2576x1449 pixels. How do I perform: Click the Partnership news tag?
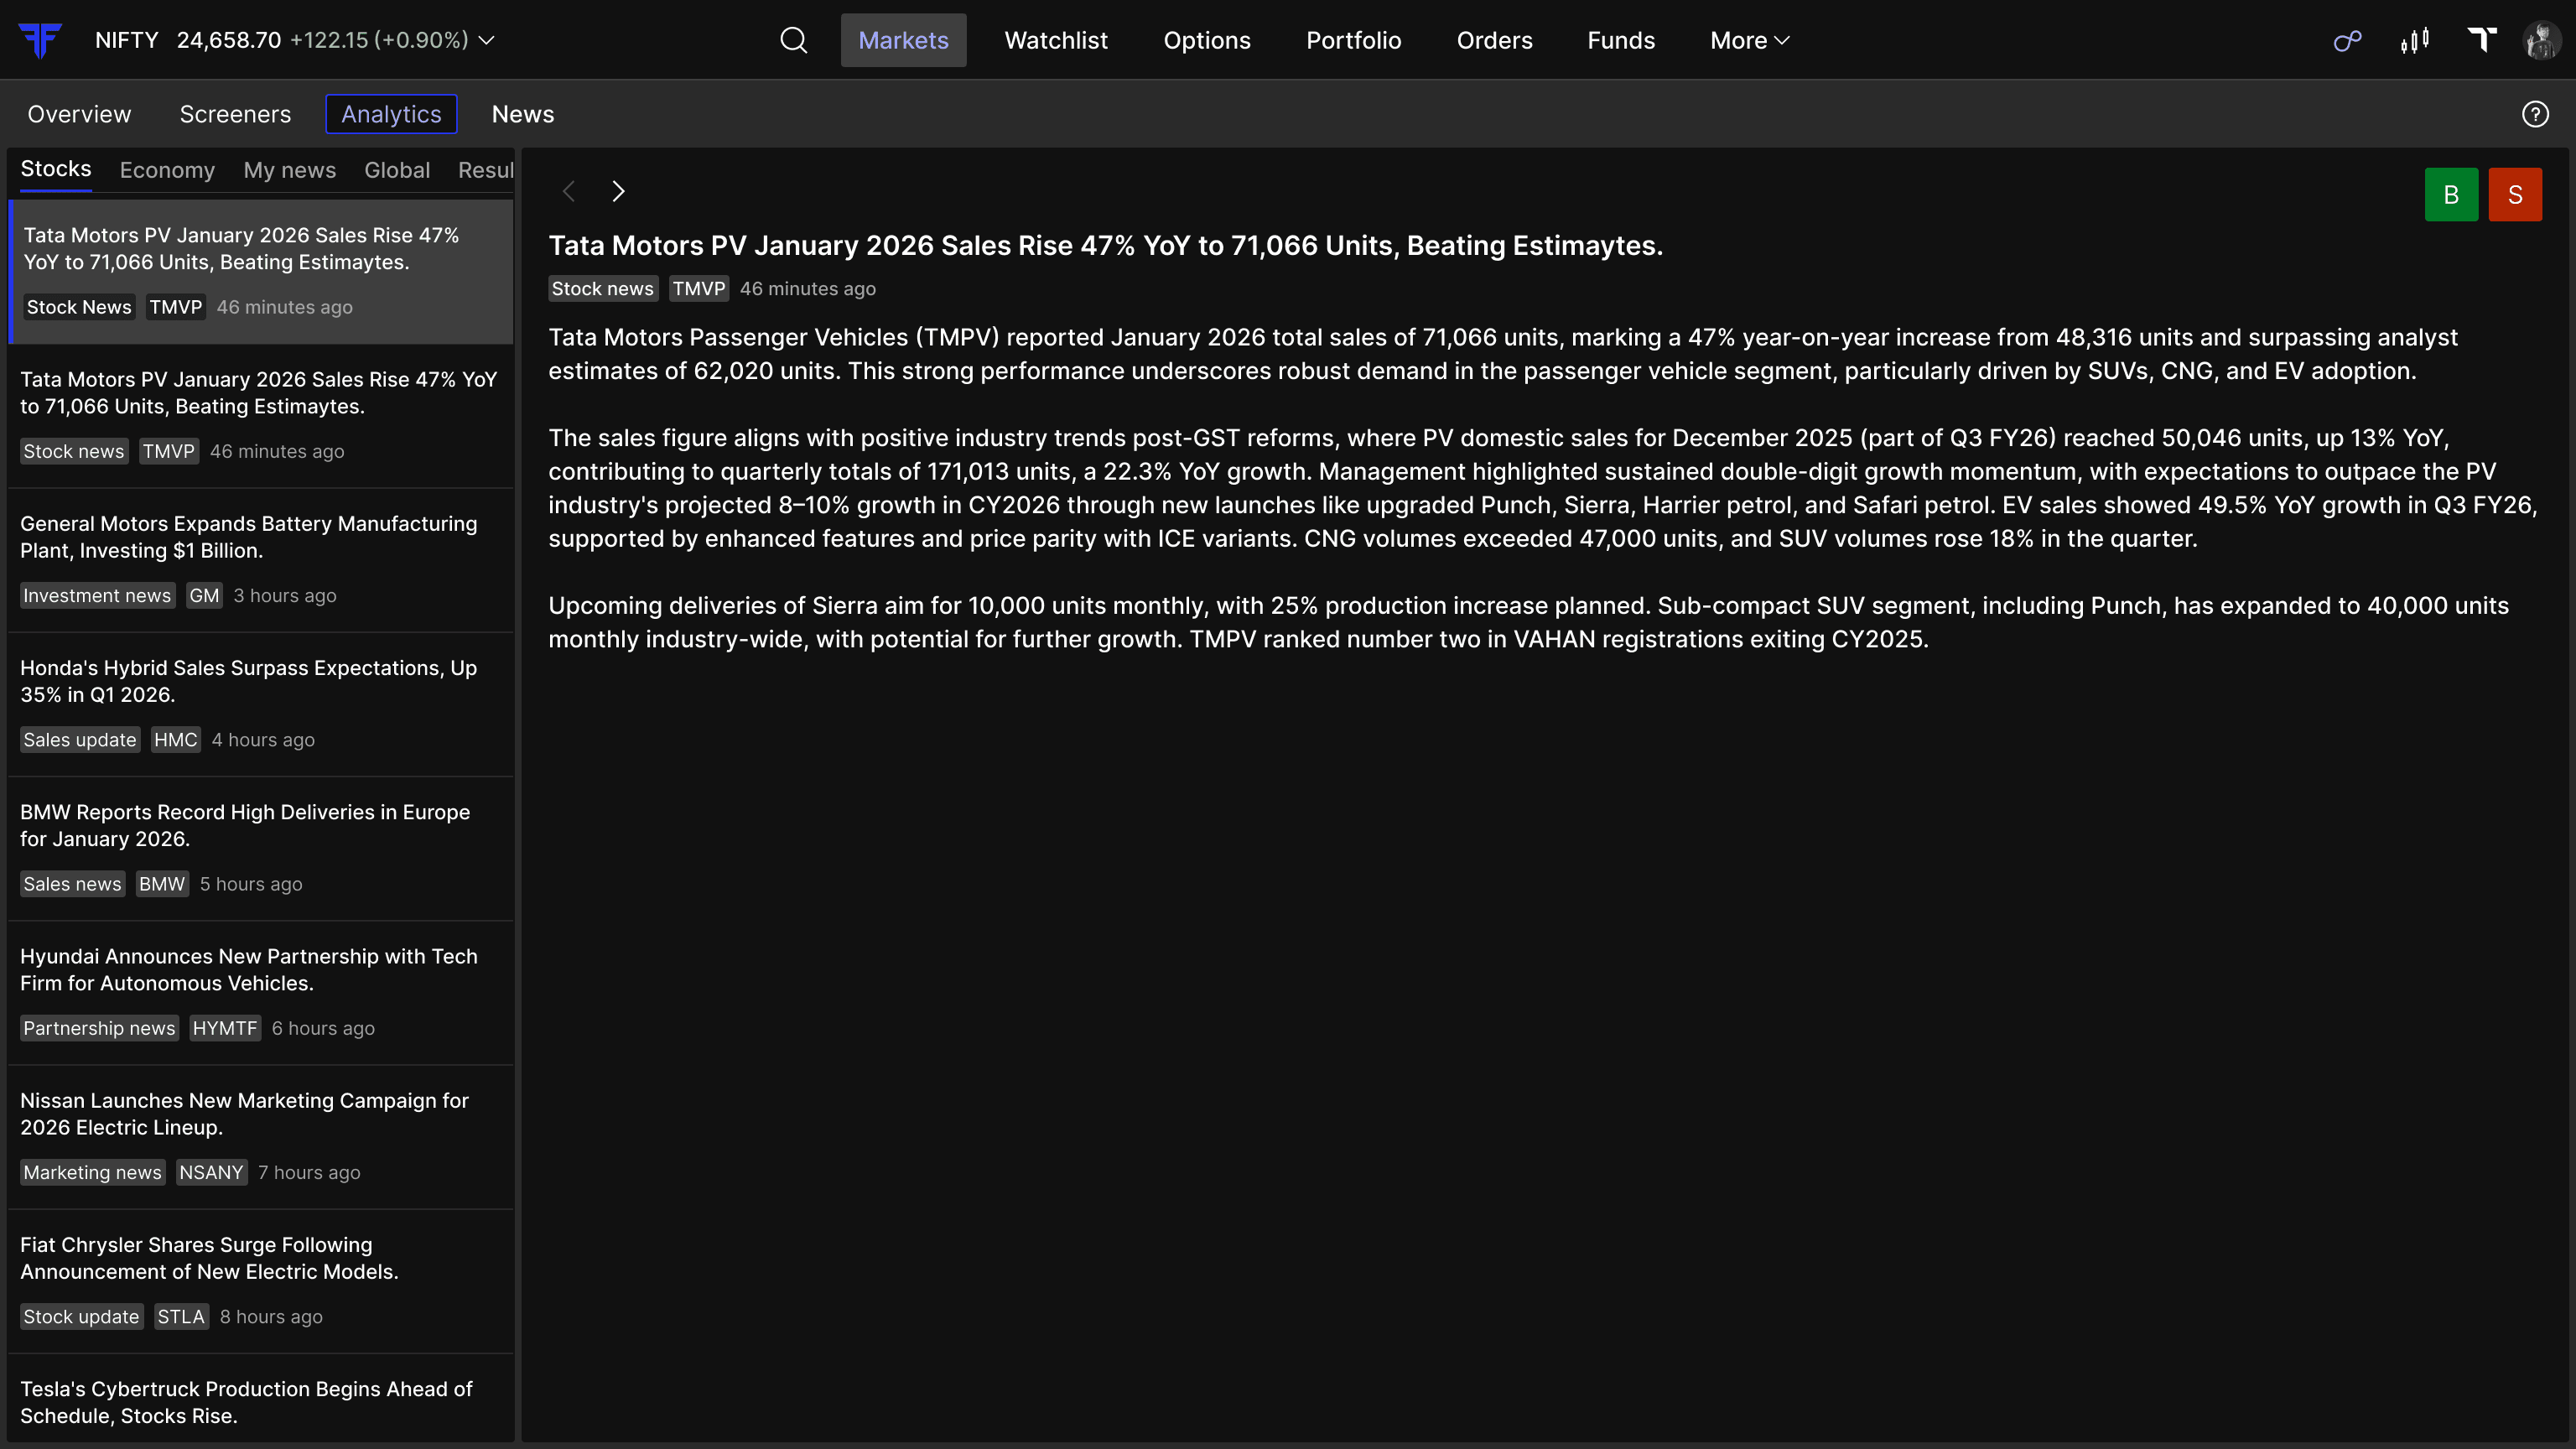point(99,1028)
